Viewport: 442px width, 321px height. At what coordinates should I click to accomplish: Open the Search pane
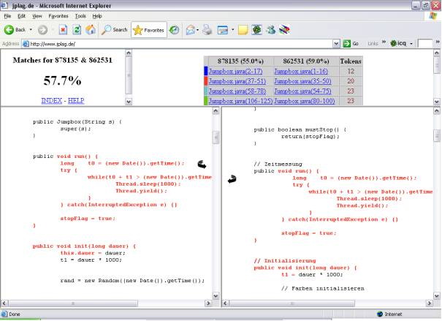coord(114,30)
